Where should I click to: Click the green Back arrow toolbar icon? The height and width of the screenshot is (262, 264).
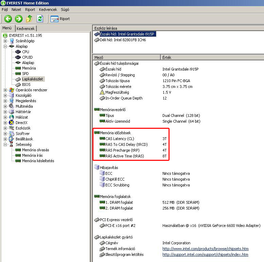(x=8, y=19)
